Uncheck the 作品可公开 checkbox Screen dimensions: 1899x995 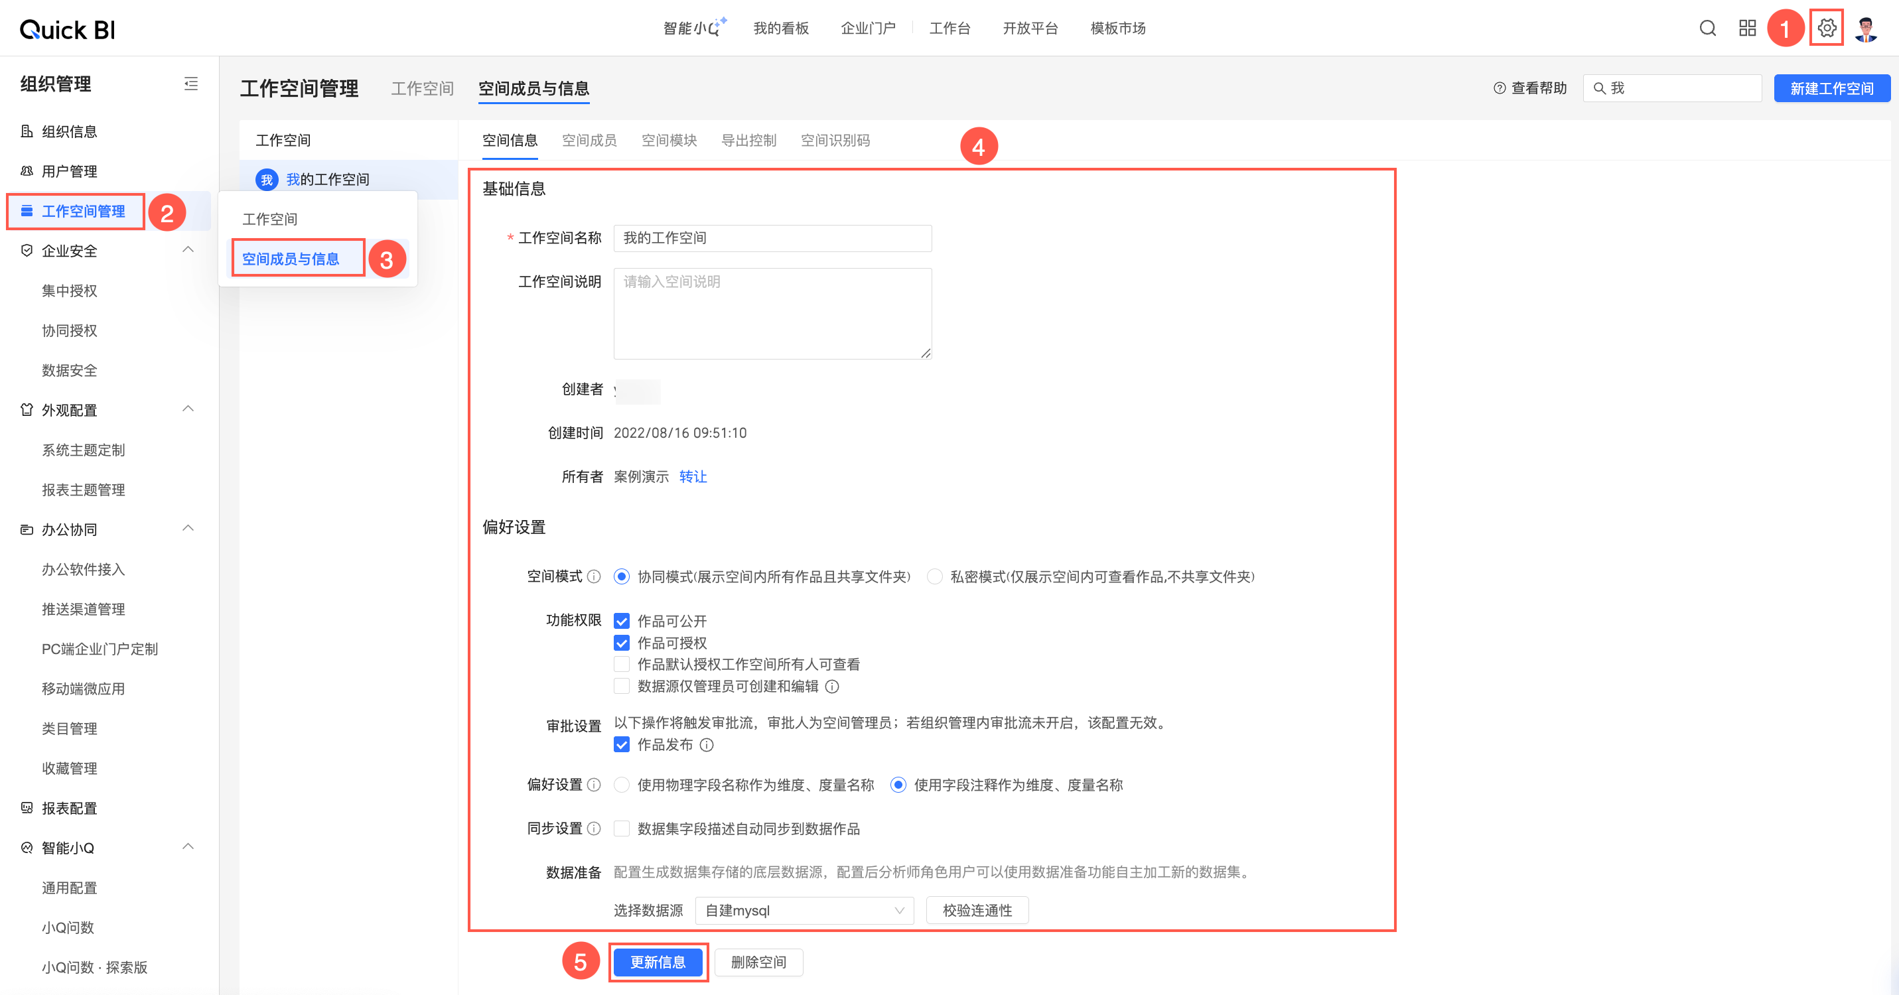pos(622,621)
